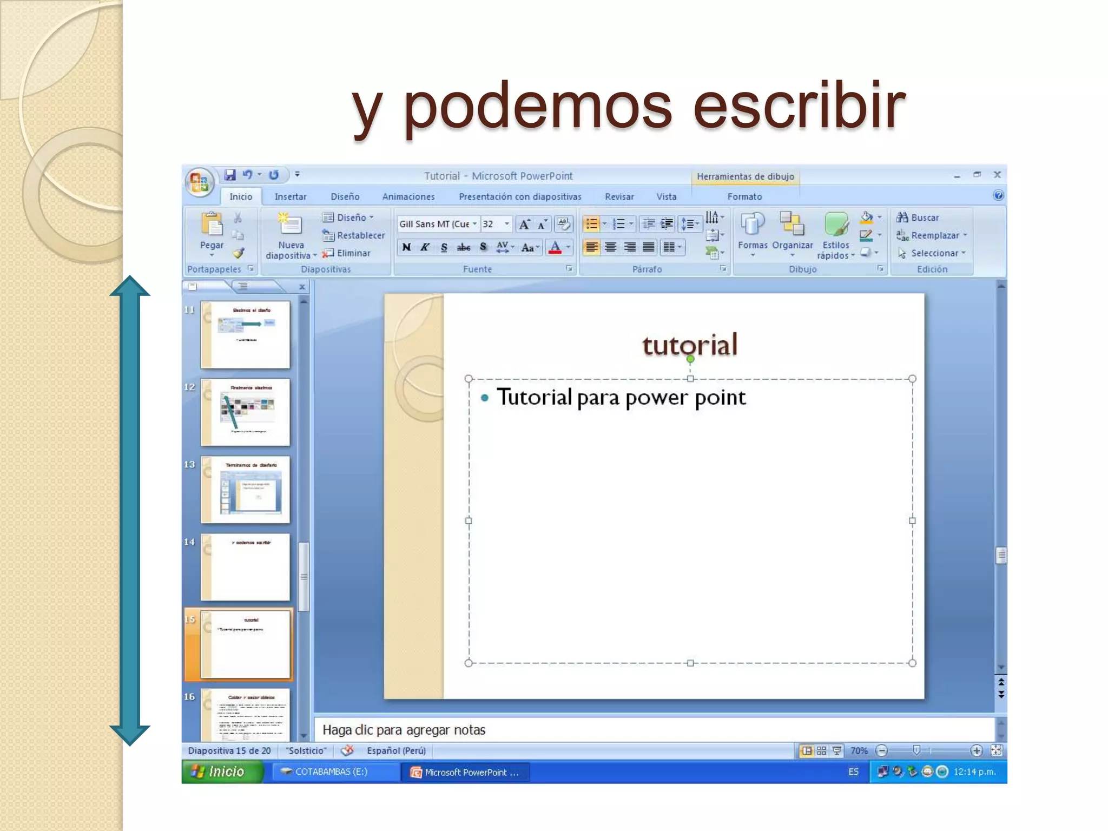Click the notes field Haga clic para agregar notas
The height and width of the screenshot is (831, 1108).
(654, 730)
